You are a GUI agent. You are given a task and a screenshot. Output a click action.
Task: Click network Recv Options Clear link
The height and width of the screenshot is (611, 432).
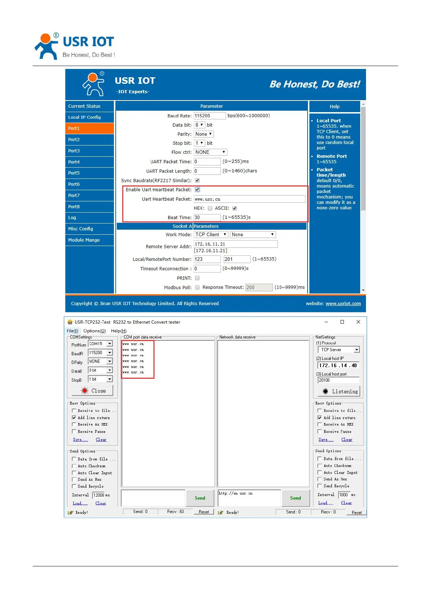click(x=347, y=439)
